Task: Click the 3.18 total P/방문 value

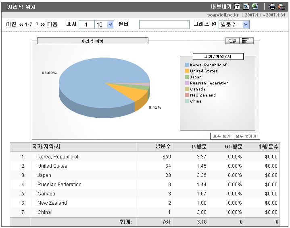Action: [x=202, y=222]
